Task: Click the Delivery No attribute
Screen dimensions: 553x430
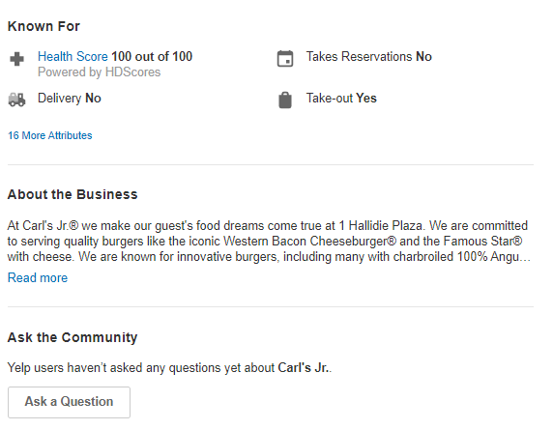Action: click(70, 98)
